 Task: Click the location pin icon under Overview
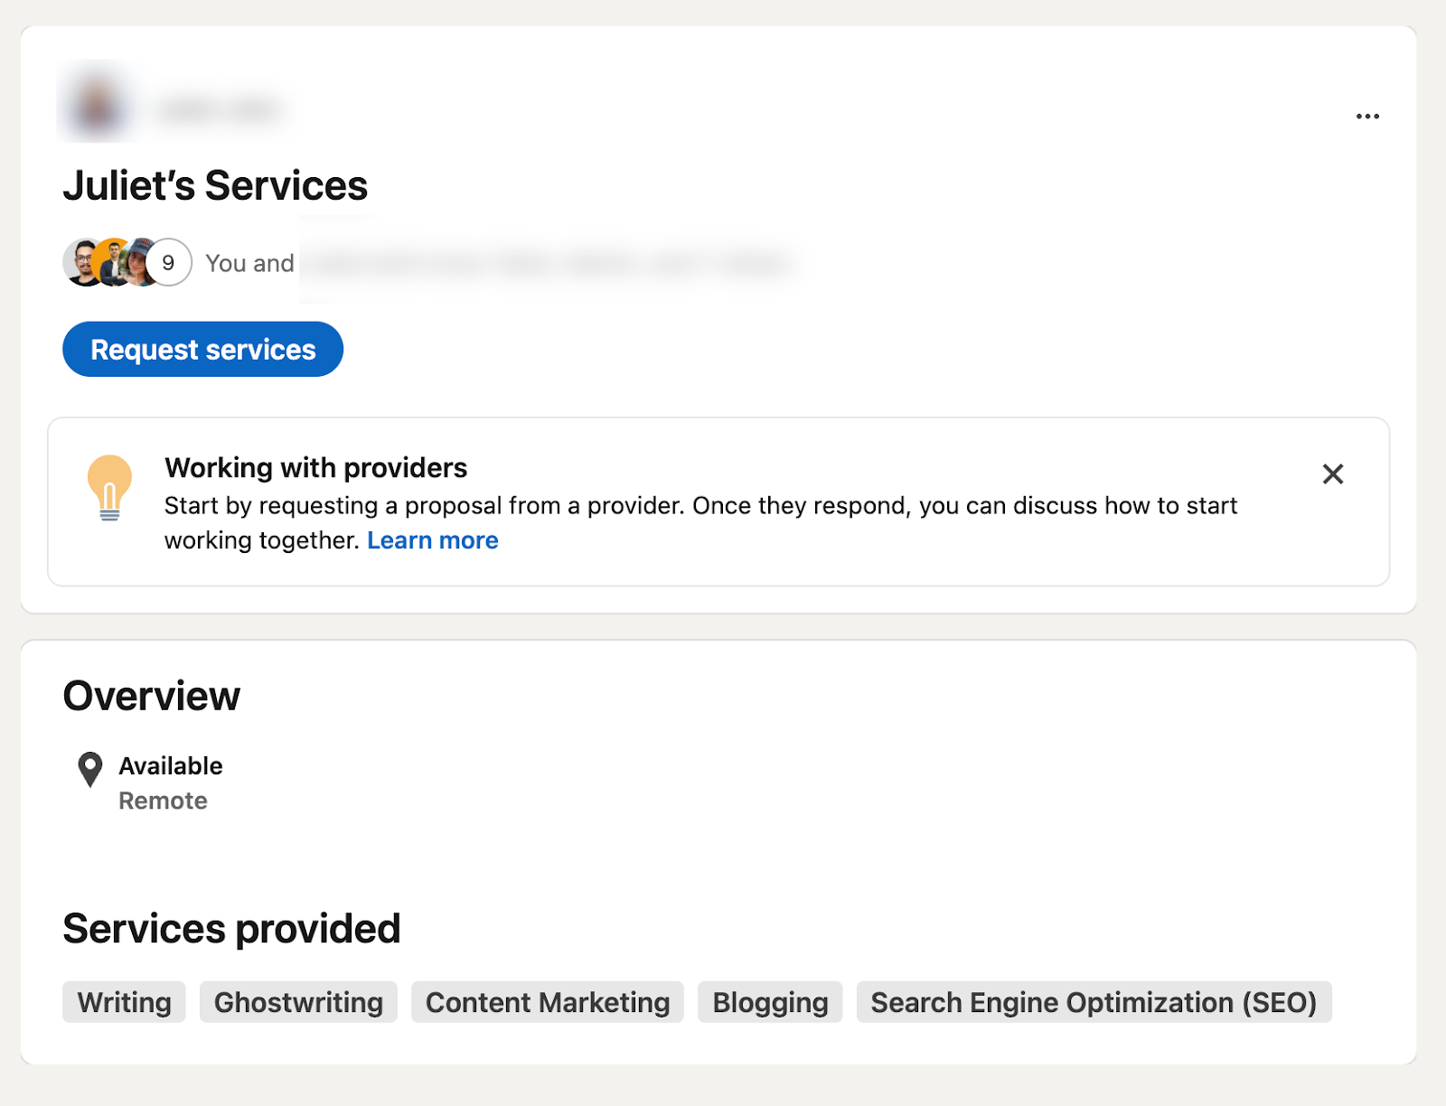coord(89,769)
